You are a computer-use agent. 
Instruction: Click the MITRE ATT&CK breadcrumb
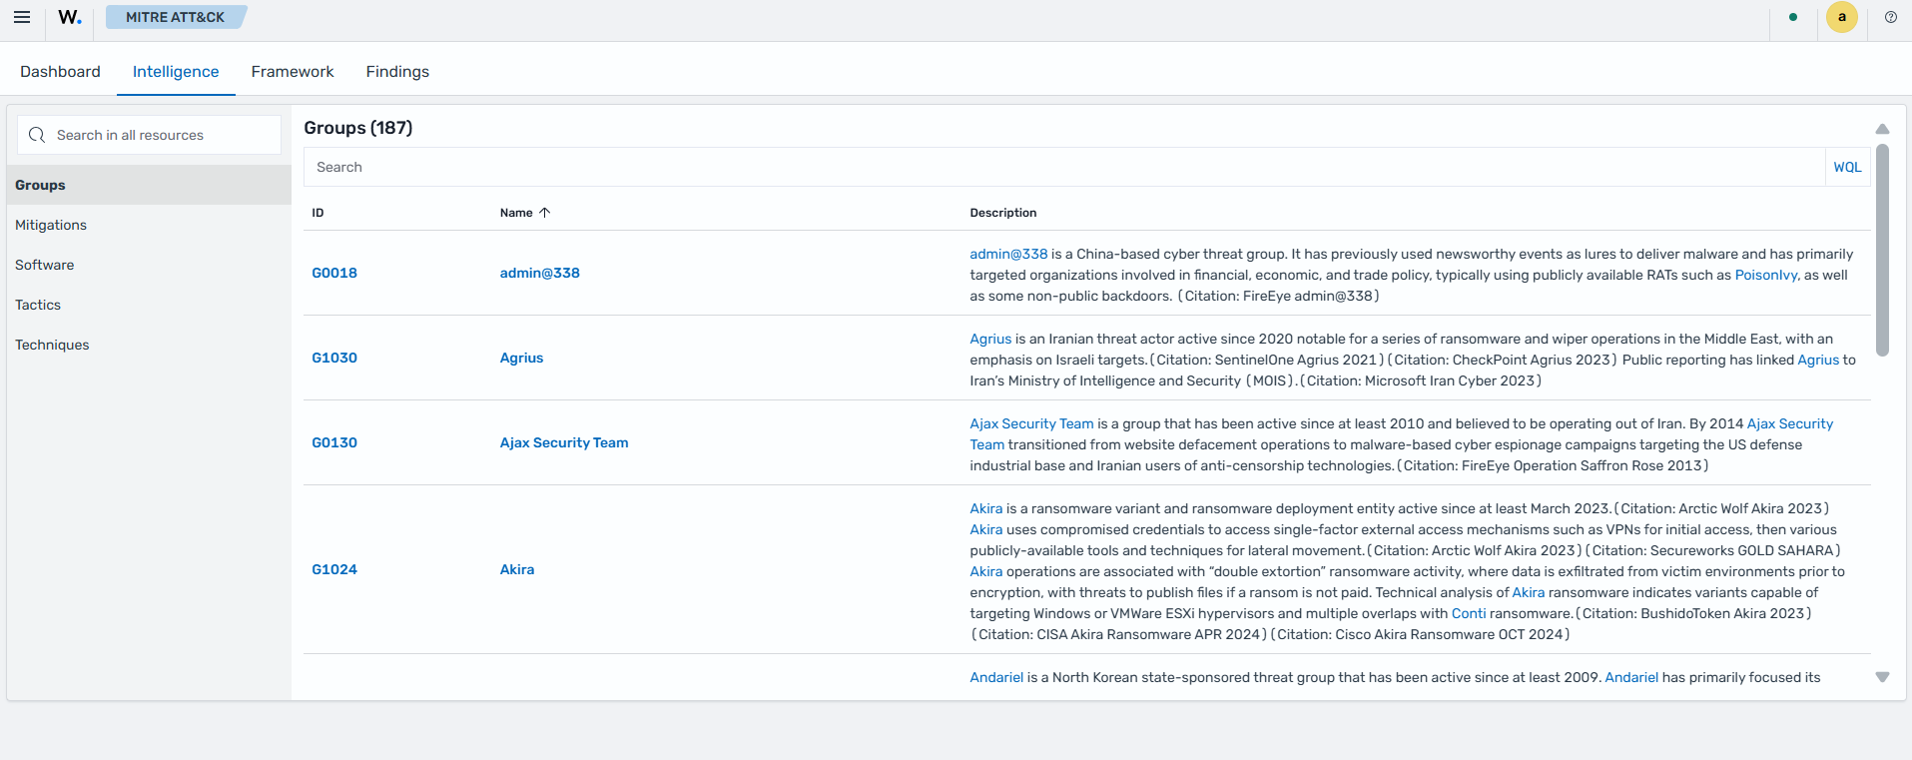pos(176,17)
